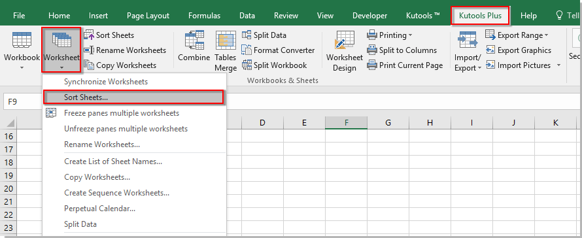Choose Rename Worksheets... in the menu
The height and width of the screenshot is (238, 582).
pos(134,144)
